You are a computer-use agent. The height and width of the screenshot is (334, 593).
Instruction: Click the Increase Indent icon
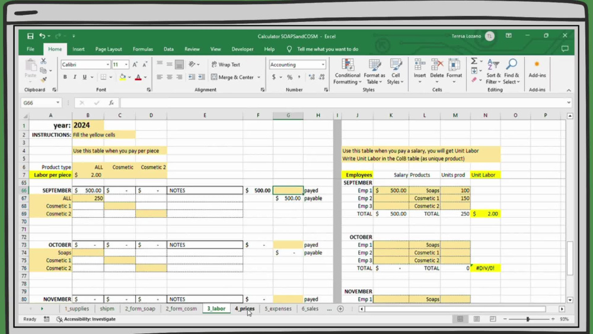point(202,77)
